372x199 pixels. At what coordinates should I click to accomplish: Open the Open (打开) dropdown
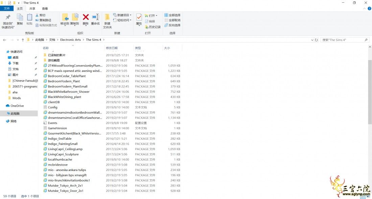tap(151, 16)
